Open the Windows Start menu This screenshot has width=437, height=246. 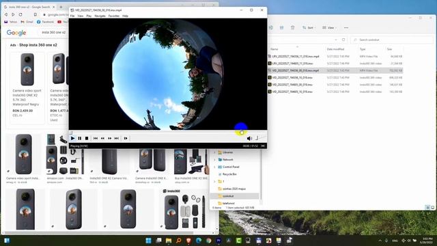149,241
